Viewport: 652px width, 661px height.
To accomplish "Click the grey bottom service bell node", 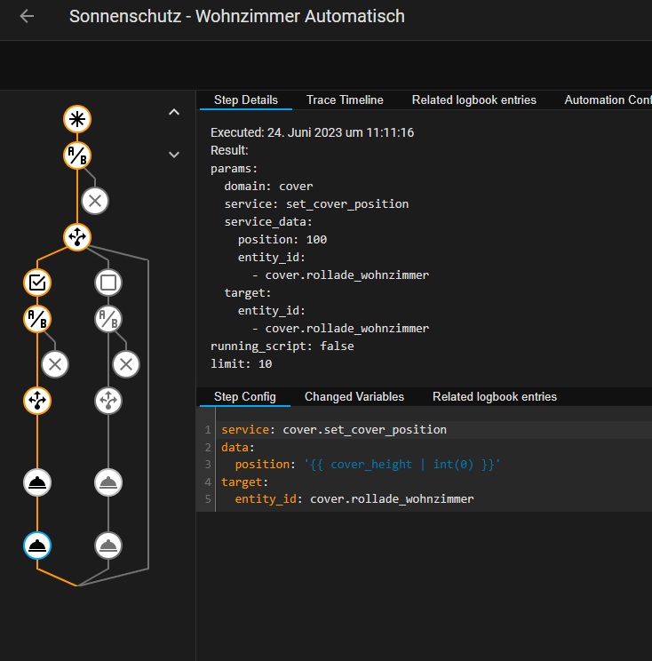I will [108, 545].
